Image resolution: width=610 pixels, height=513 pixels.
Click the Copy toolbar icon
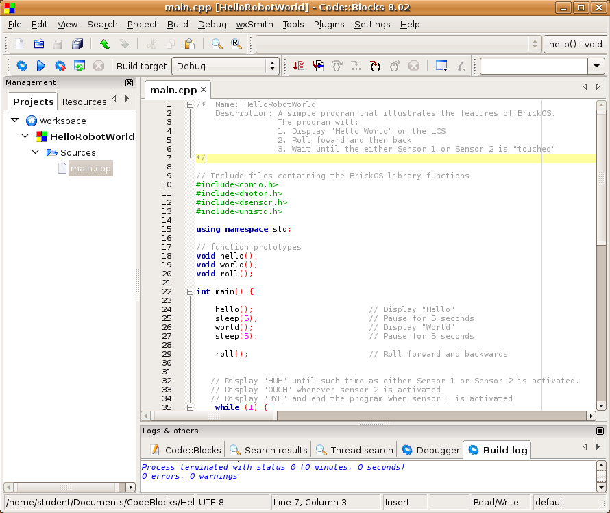coord(171,44)
